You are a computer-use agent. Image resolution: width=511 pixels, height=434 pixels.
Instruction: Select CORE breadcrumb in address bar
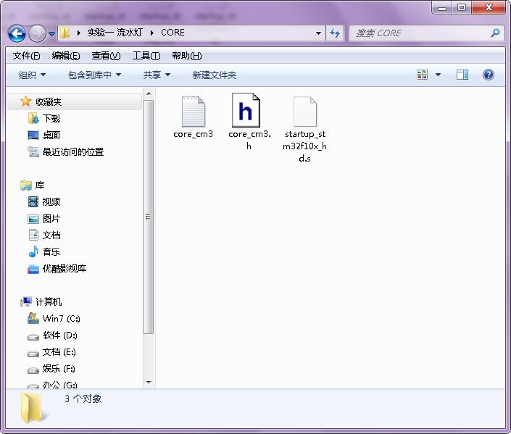tap(173, 33)
